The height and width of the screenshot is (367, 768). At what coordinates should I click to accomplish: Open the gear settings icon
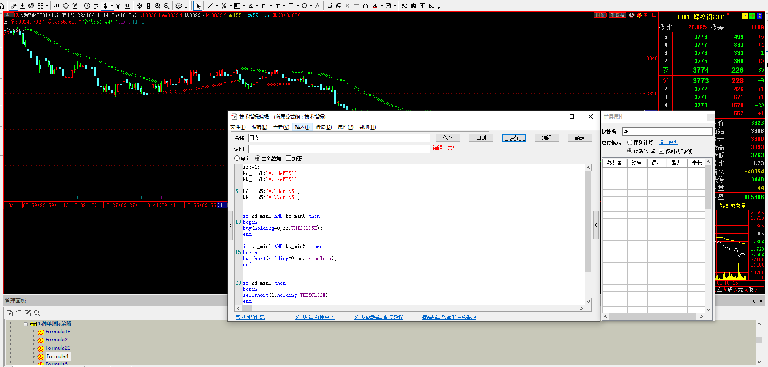(179, 6)
